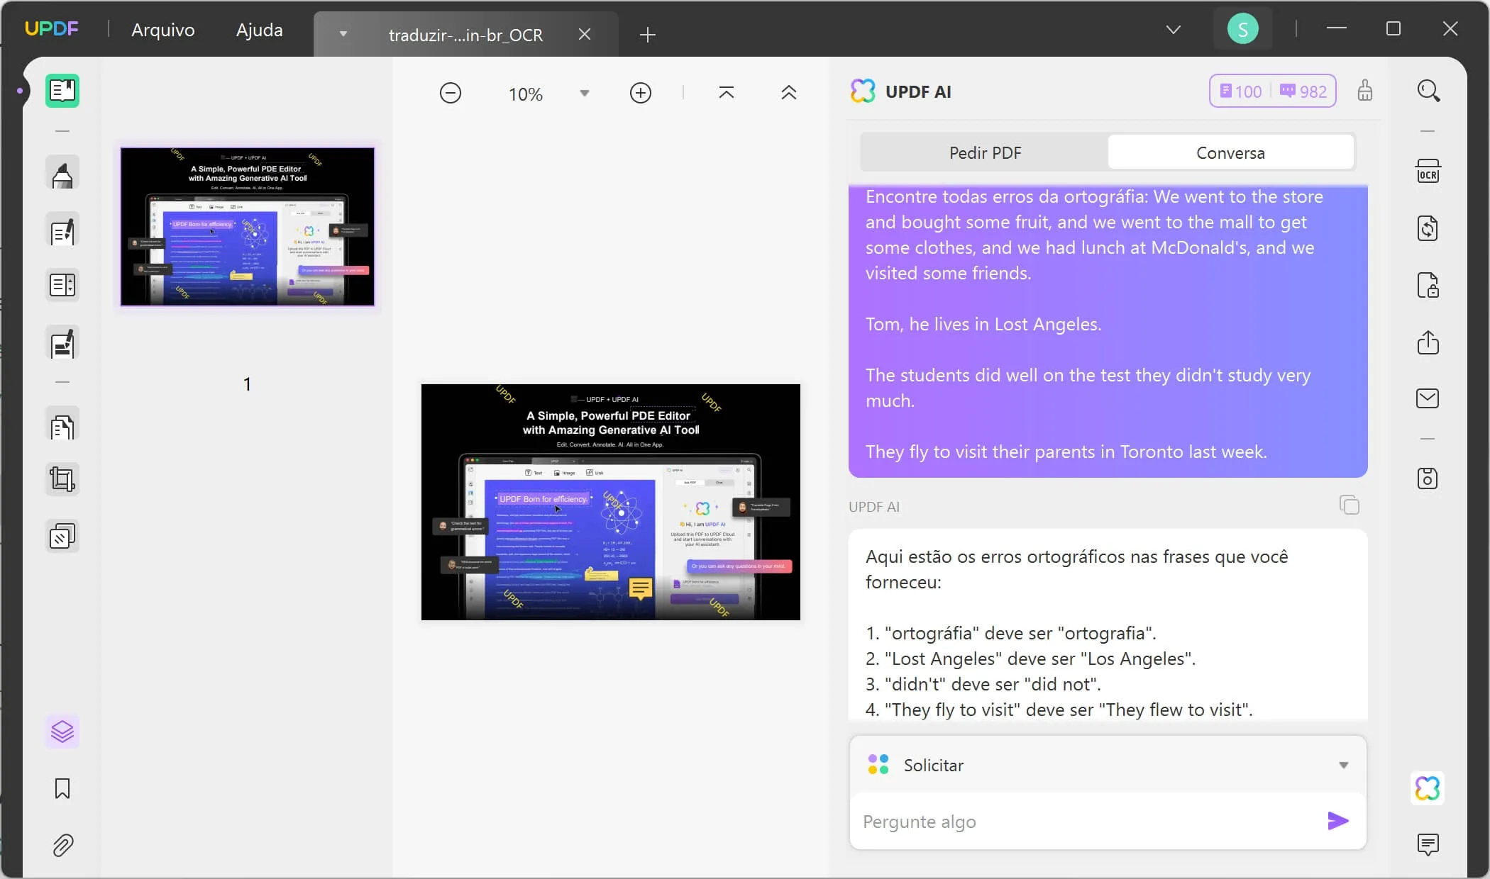Open the Bookmarks panel
Viewport: 1490px width, 879px height.
click(62, 788)
